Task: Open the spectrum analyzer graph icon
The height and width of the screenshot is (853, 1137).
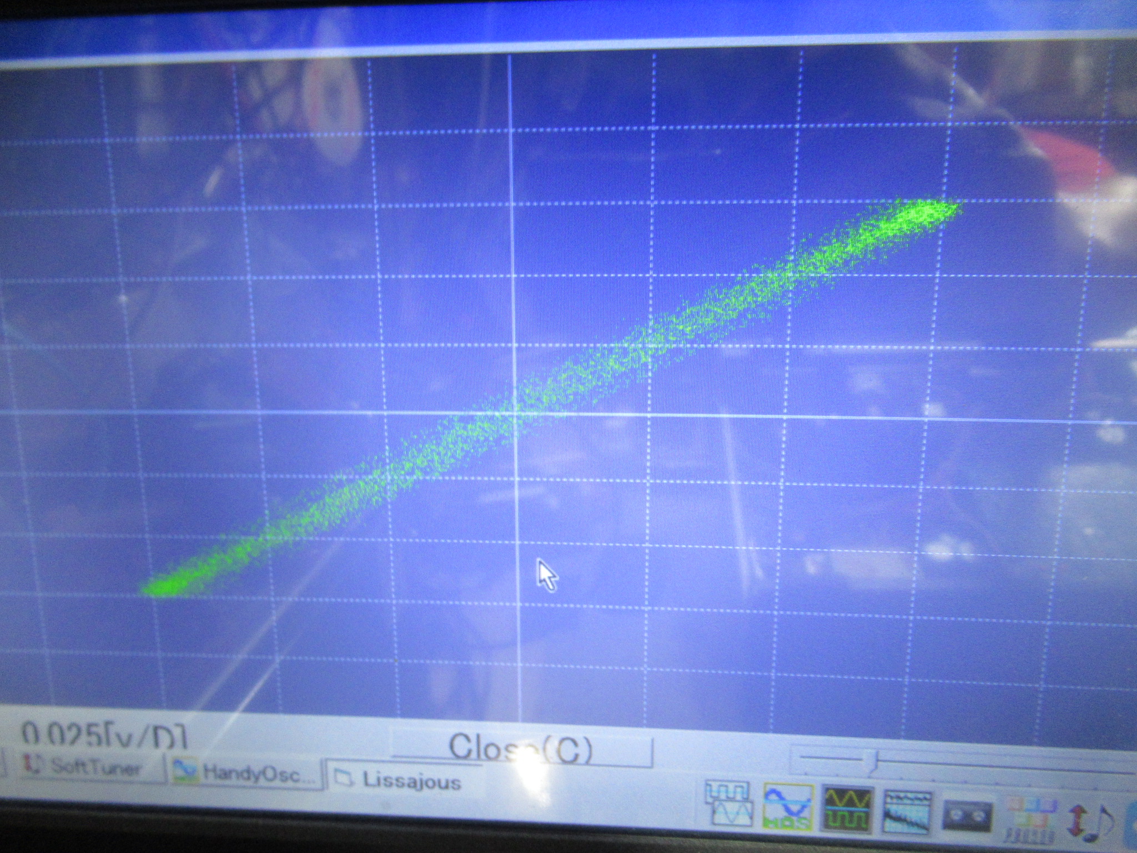Action: [907, 812]
